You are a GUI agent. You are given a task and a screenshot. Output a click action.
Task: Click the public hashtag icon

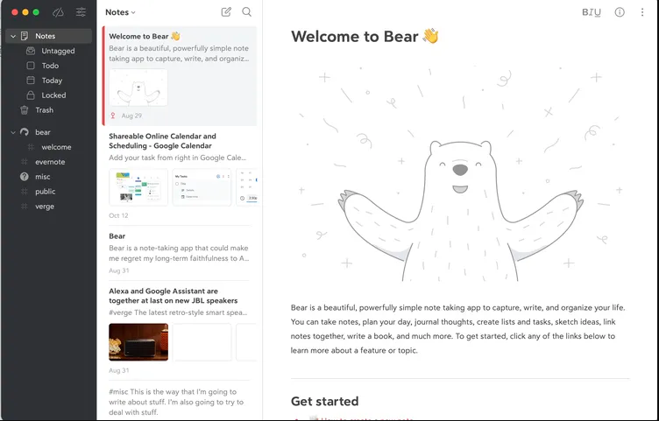25,192
